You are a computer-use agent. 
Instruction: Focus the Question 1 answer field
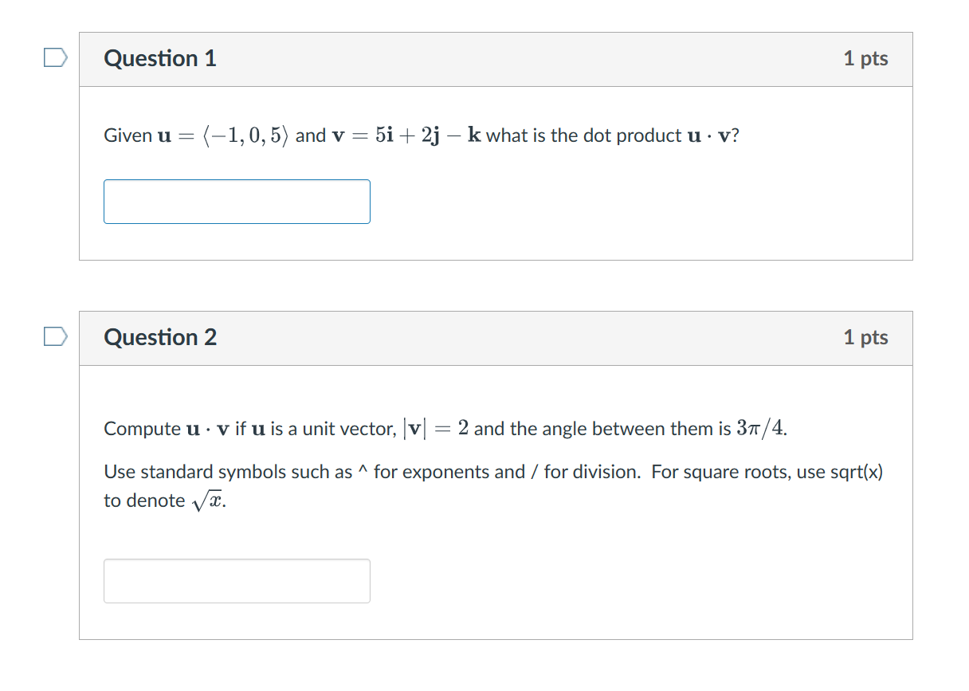(237, 202)
